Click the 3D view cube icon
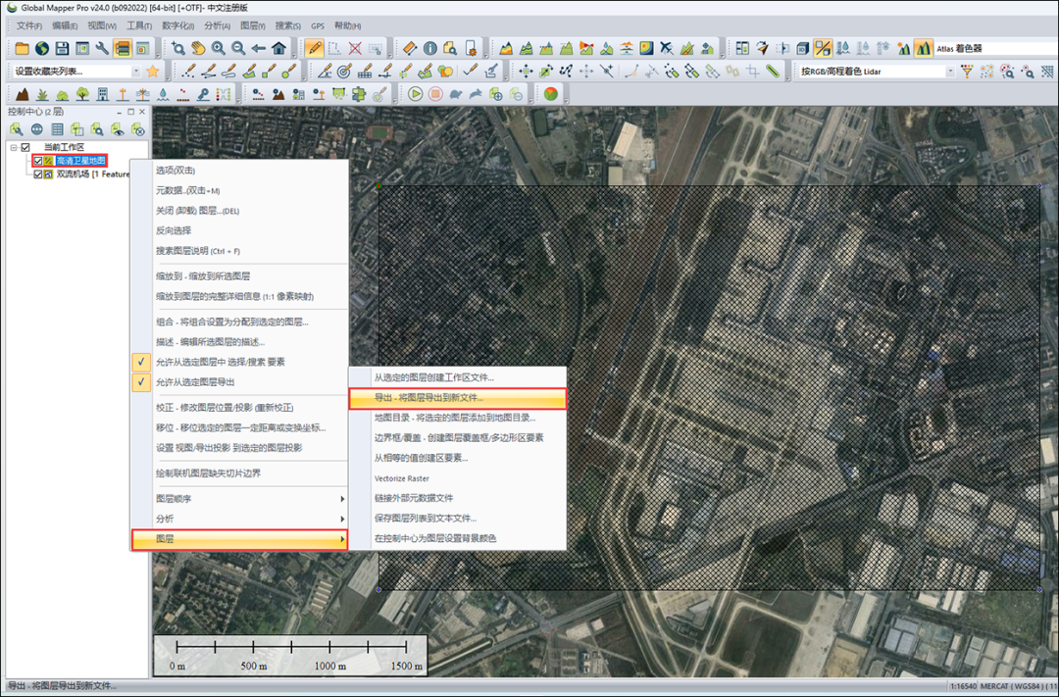This screenshot has width=1059, height=697. (x=803, y=49)
